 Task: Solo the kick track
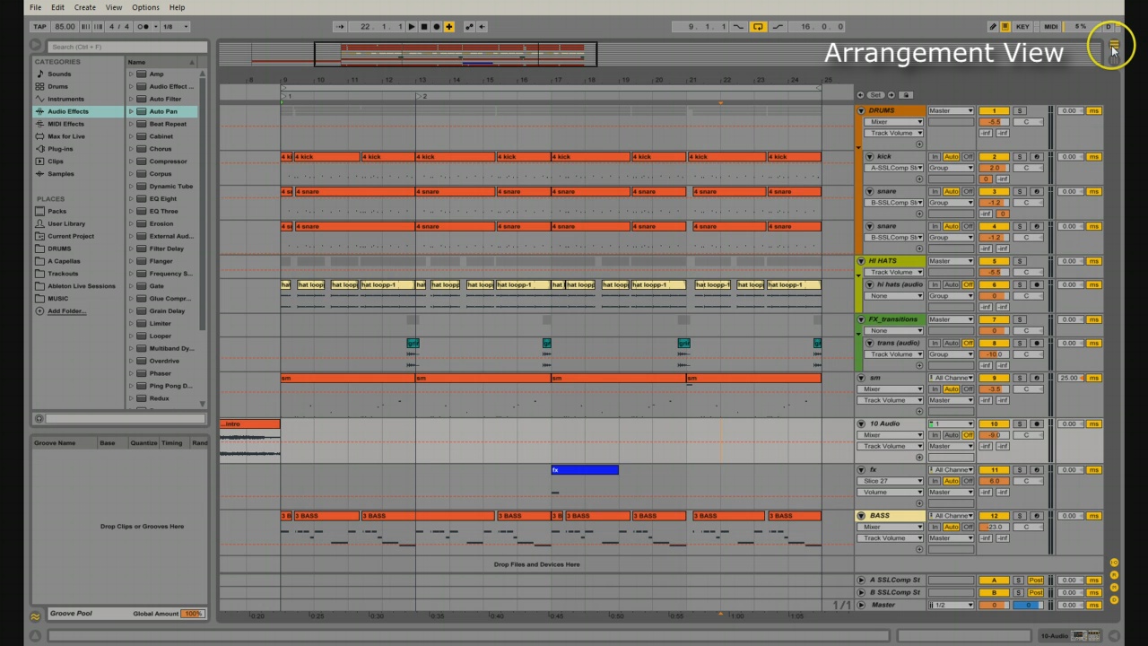(1020, 157)
